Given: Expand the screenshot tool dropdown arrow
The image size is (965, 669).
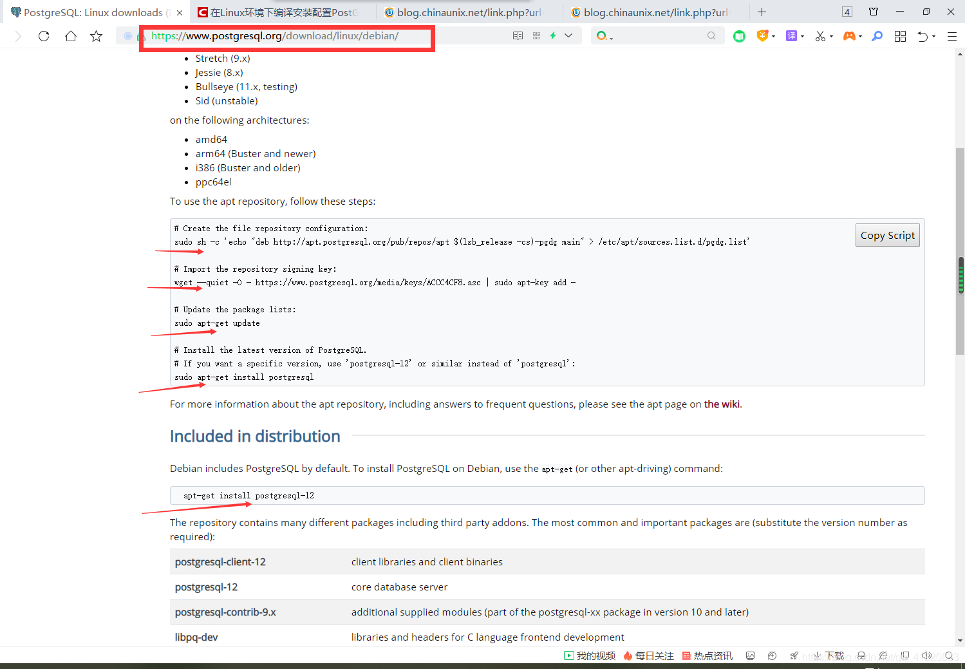Looking at the screenshot, I should tap(831, 37).
